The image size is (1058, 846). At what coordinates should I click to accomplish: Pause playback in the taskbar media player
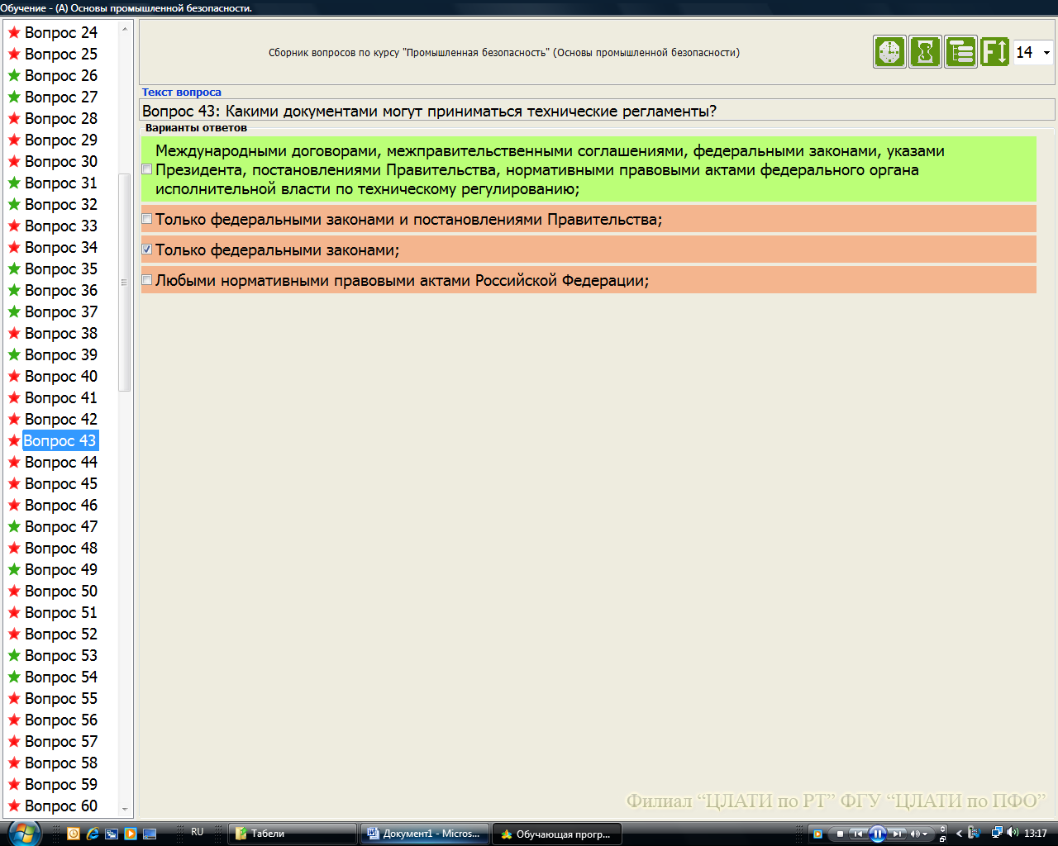pos(878,834)
